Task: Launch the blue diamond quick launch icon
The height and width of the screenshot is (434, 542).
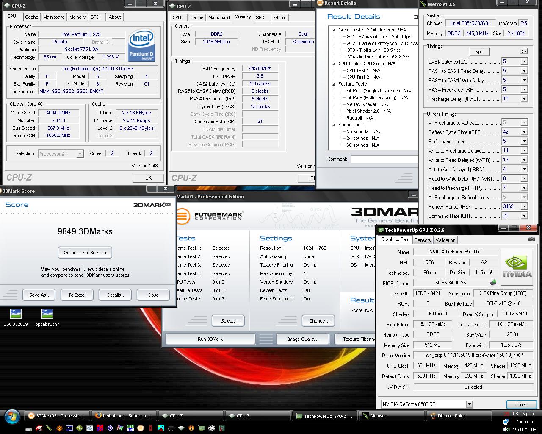Action: (x=110, y=428)
